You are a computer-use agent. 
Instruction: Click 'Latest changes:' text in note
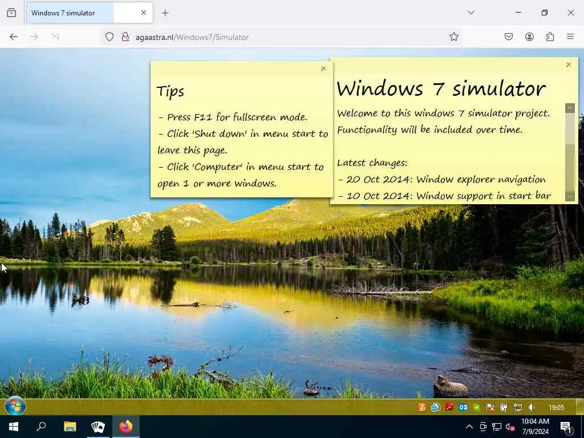372,163
